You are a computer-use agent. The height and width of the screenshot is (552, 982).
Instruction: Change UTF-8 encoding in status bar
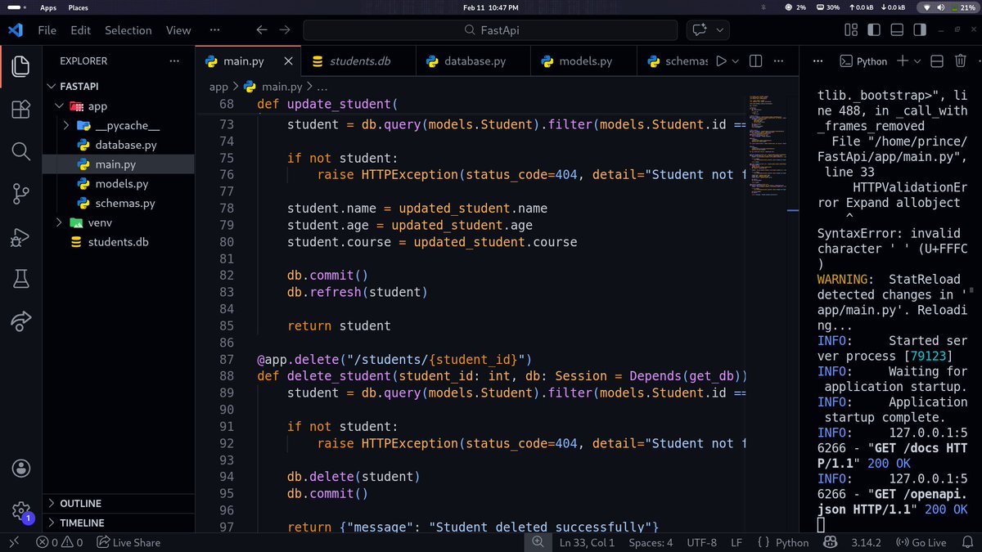tap(702, 542)
